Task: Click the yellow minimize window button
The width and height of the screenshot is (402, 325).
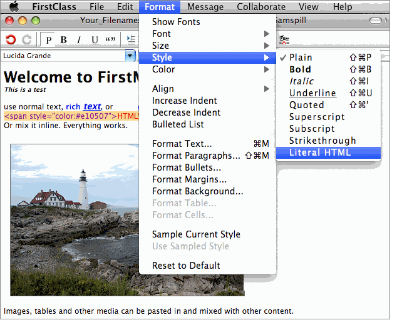Action: point(23,21)
